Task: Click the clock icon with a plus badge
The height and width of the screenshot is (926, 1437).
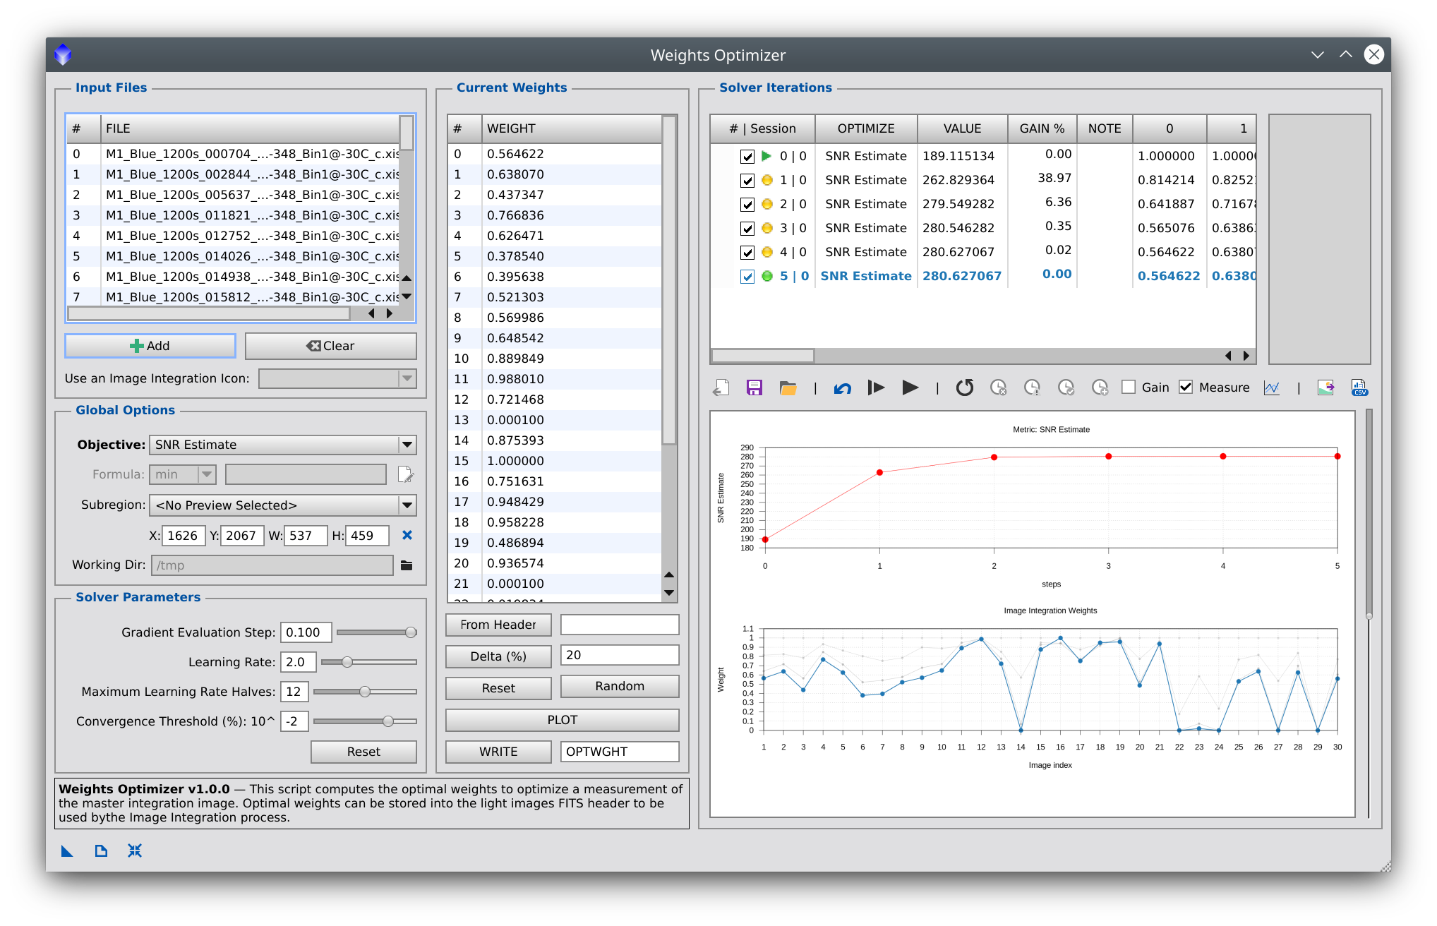Action: (x=1100, y=387)
